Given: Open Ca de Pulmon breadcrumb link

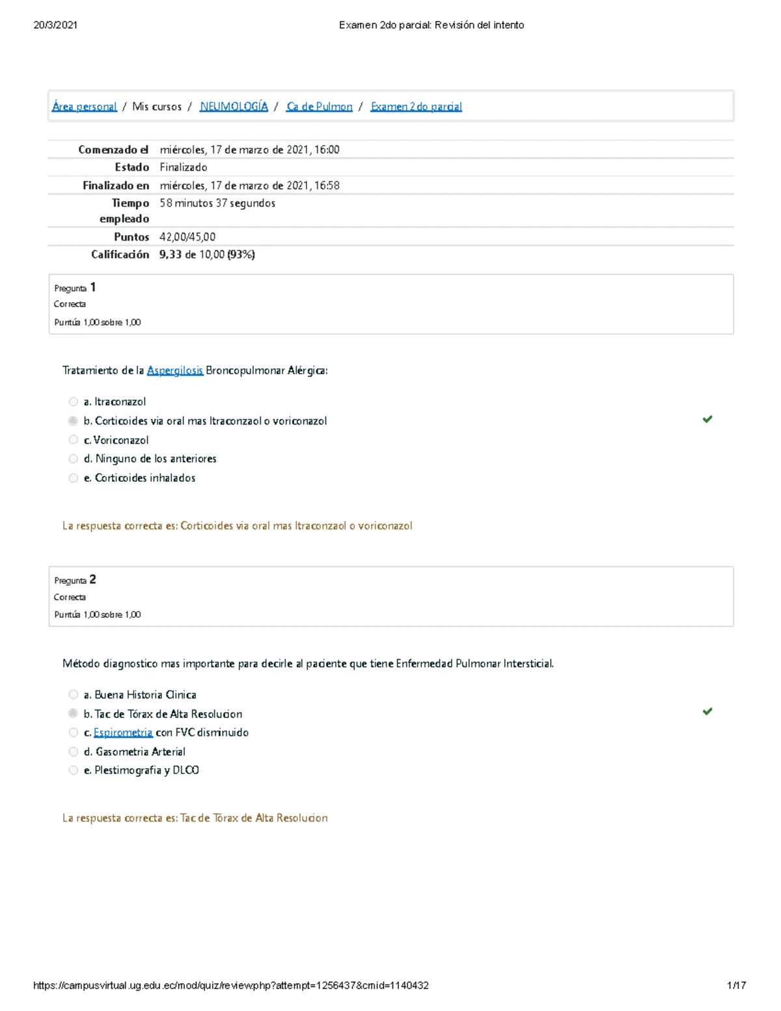Looking at the screenshot, I should pos(320,107).
